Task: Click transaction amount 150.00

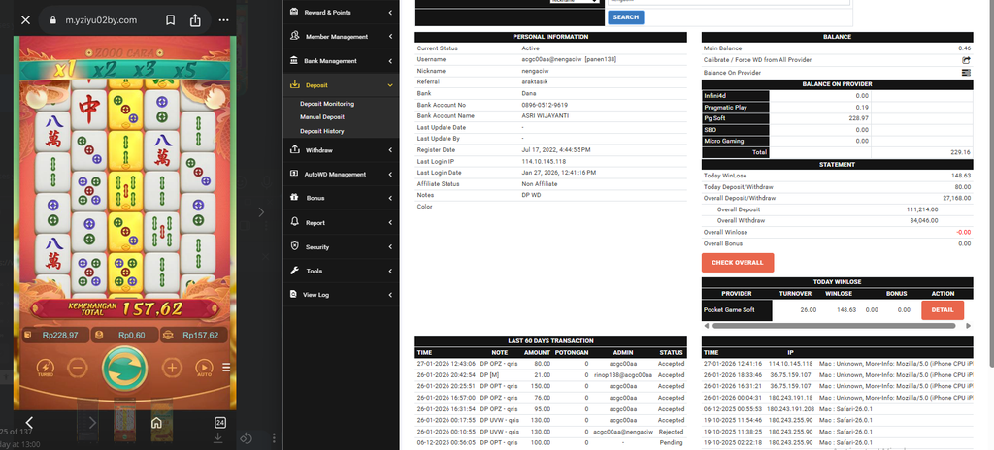Action: tap(541, 386)
